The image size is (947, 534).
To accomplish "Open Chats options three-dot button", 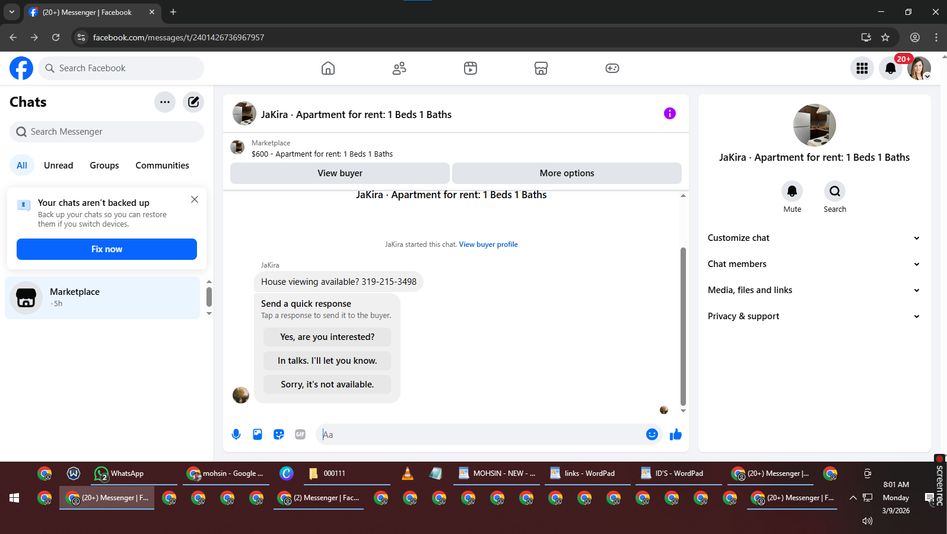I will [165, 102].
